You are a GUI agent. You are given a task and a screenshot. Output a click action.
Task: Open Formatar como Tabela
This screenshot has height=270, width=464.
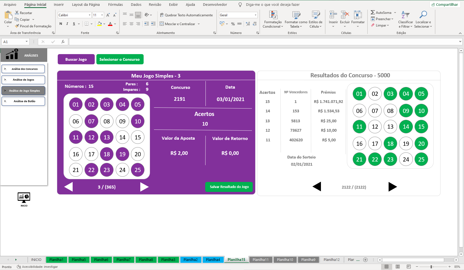pos(296,19)
